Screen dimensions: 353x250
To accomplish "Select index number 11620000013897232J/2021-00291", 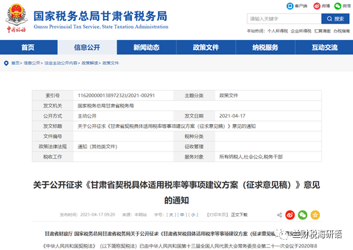I will pos(116,95).
